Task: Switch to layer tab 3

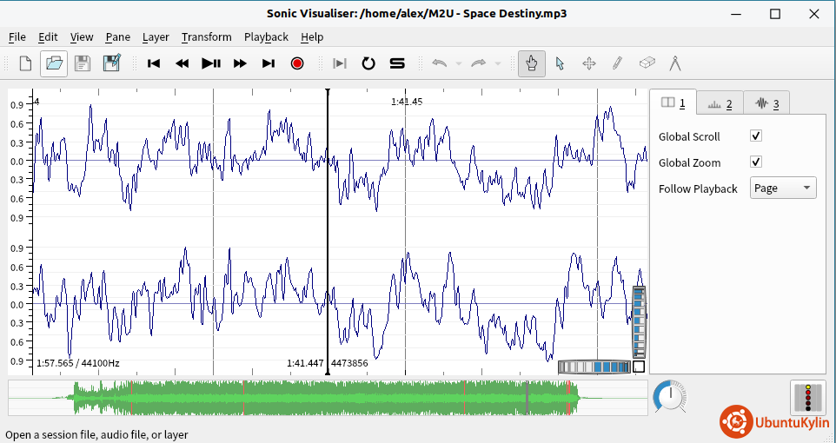Action: coord(766,103)
